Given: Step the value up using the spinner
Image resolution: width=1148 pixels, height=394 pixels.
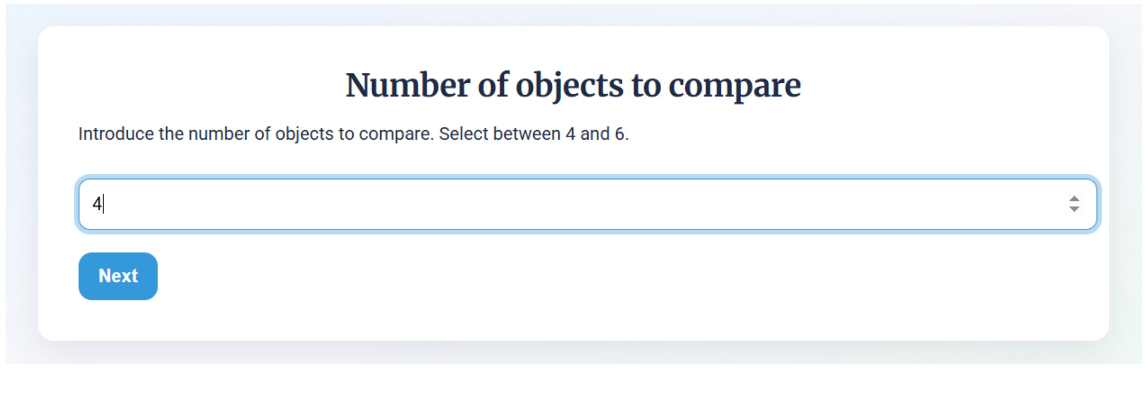Looking at the screenshot, I should 1074,199.
